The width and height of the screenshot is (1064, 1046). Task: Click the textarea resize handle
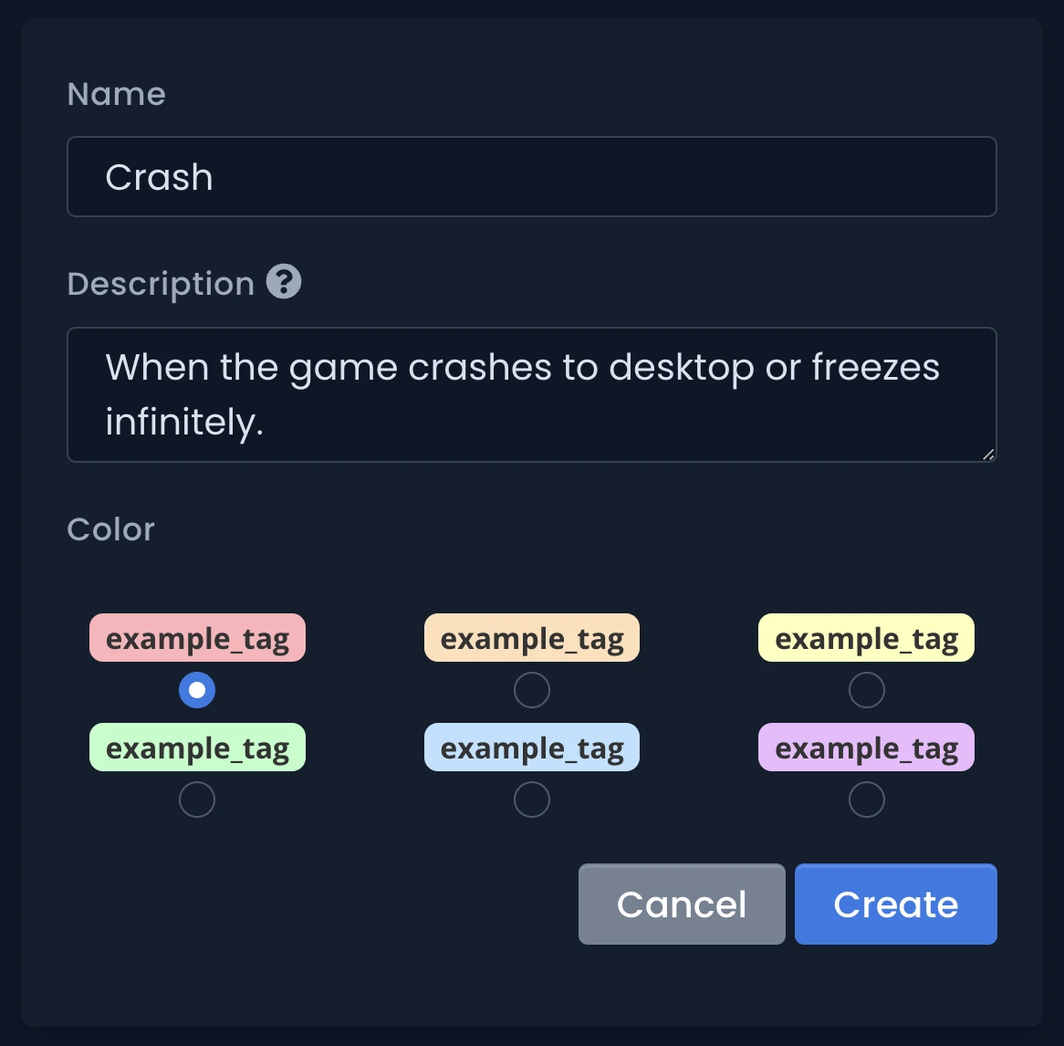coord(988,455)
